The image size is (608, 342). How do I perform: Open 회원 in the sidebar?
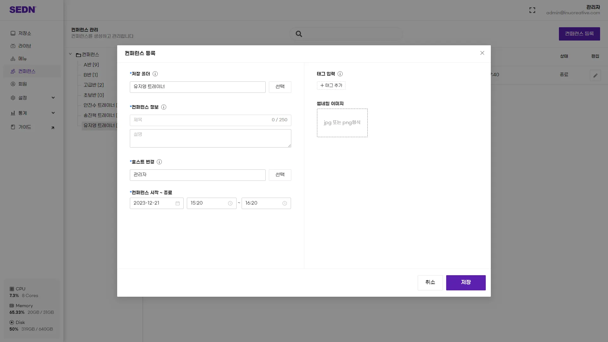coord(22,84)
